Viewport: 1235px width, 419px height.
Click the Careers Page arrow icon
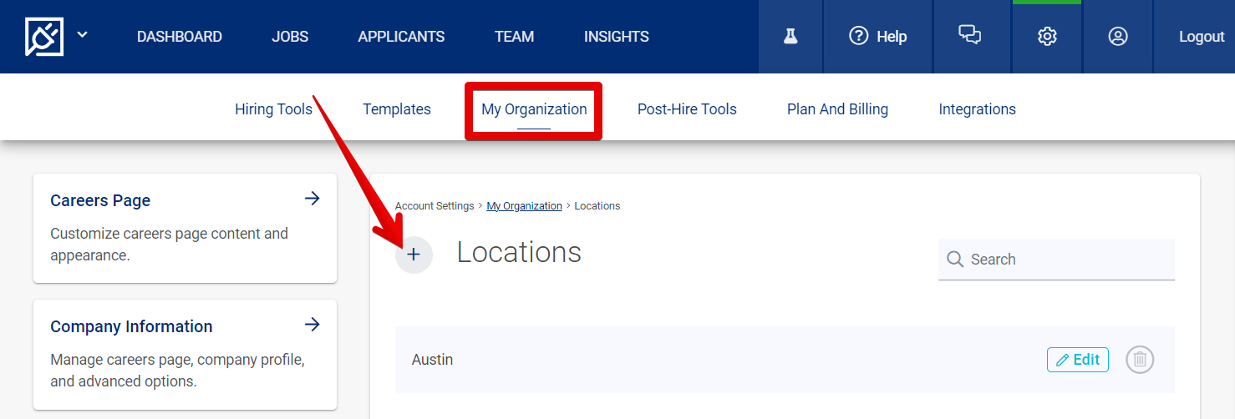tap(312, 199)
